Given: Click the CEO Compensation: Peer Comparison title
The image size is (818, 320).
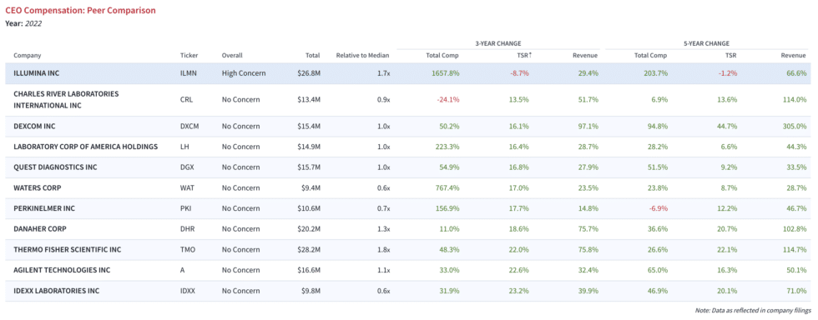Looking at the screenshot, I should pos(80,10).
